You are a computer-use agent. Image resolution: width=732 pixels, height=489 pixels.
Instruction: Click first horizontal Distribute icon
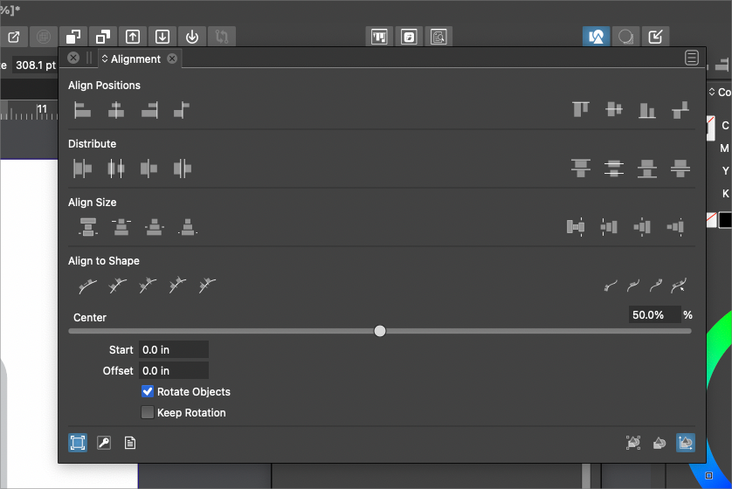pos(82,169)
